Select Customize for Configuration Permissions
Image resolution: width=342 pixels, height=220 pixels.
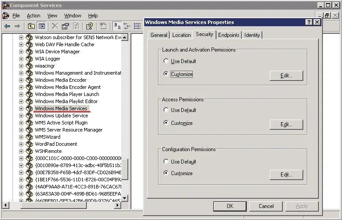[x=166, y=173]
